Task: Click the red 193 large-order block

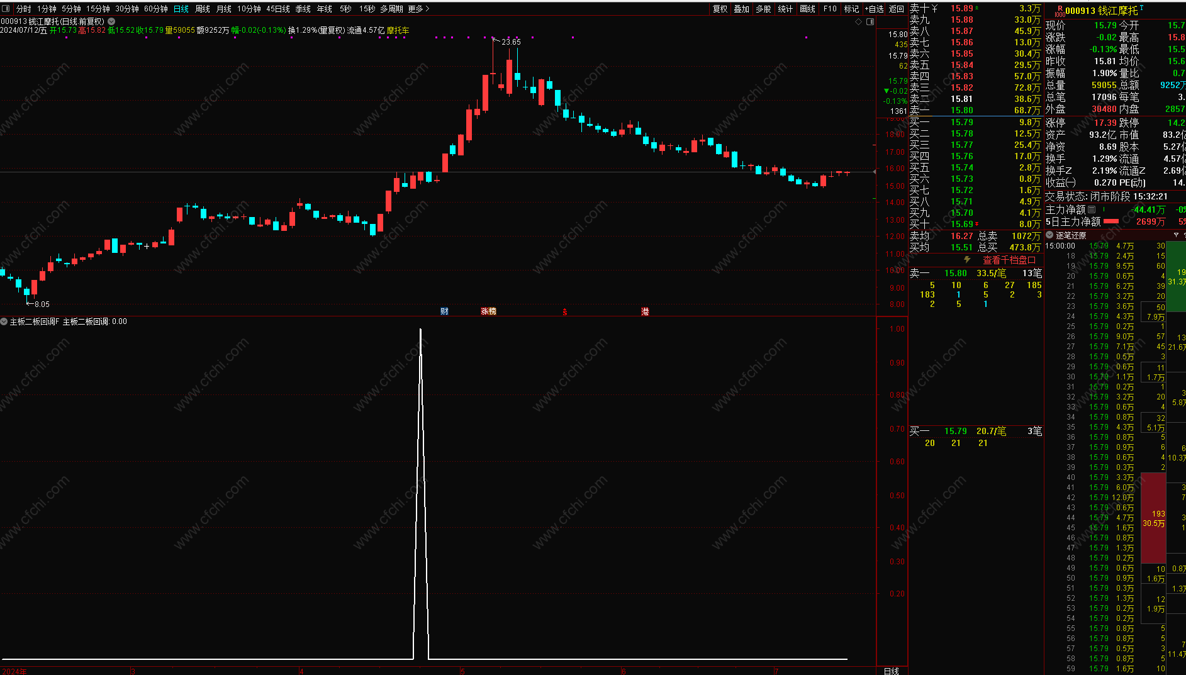Action: pyautogui.click(x=1153, y=518)
